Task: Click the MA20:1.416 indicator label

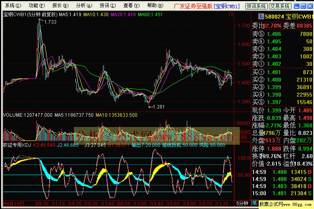Action: (x=123, y=15)
